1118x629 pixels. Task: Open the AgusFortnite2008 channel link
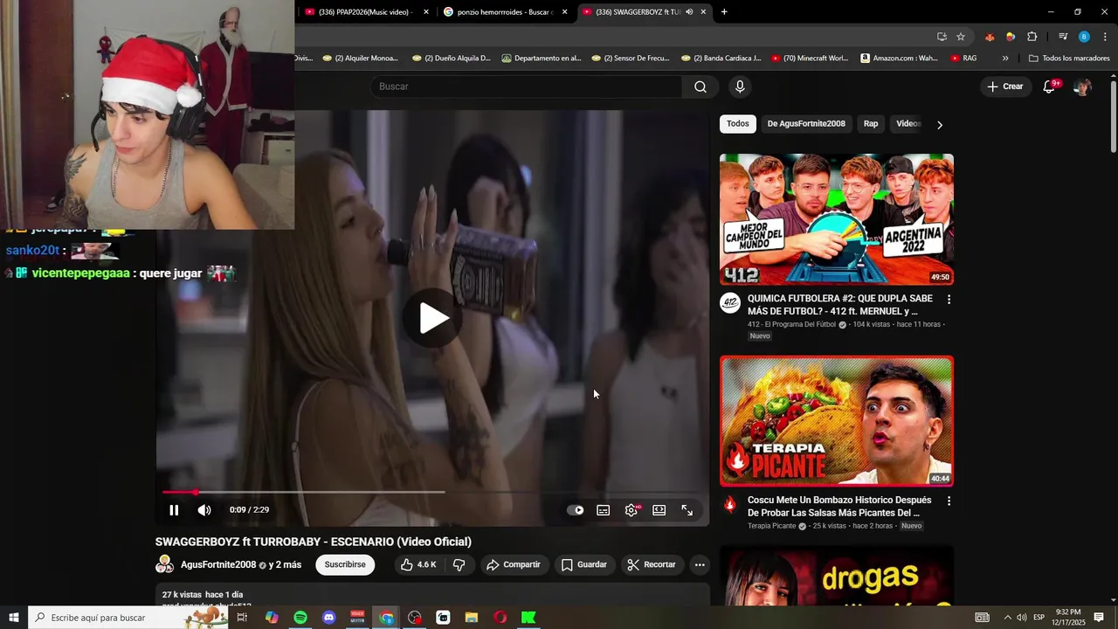pyautogui.click(x=218, y=565)
